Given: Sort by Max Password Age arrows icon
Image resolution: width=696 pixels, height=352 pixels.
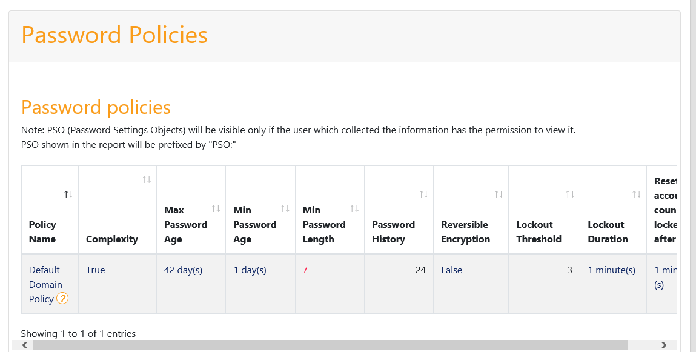Looking at the screenshot, I should [x=216, y=208].
